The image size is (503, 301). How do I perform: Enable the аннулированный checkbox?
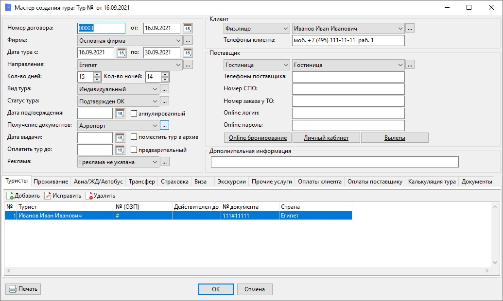click(x=134, y=114)
